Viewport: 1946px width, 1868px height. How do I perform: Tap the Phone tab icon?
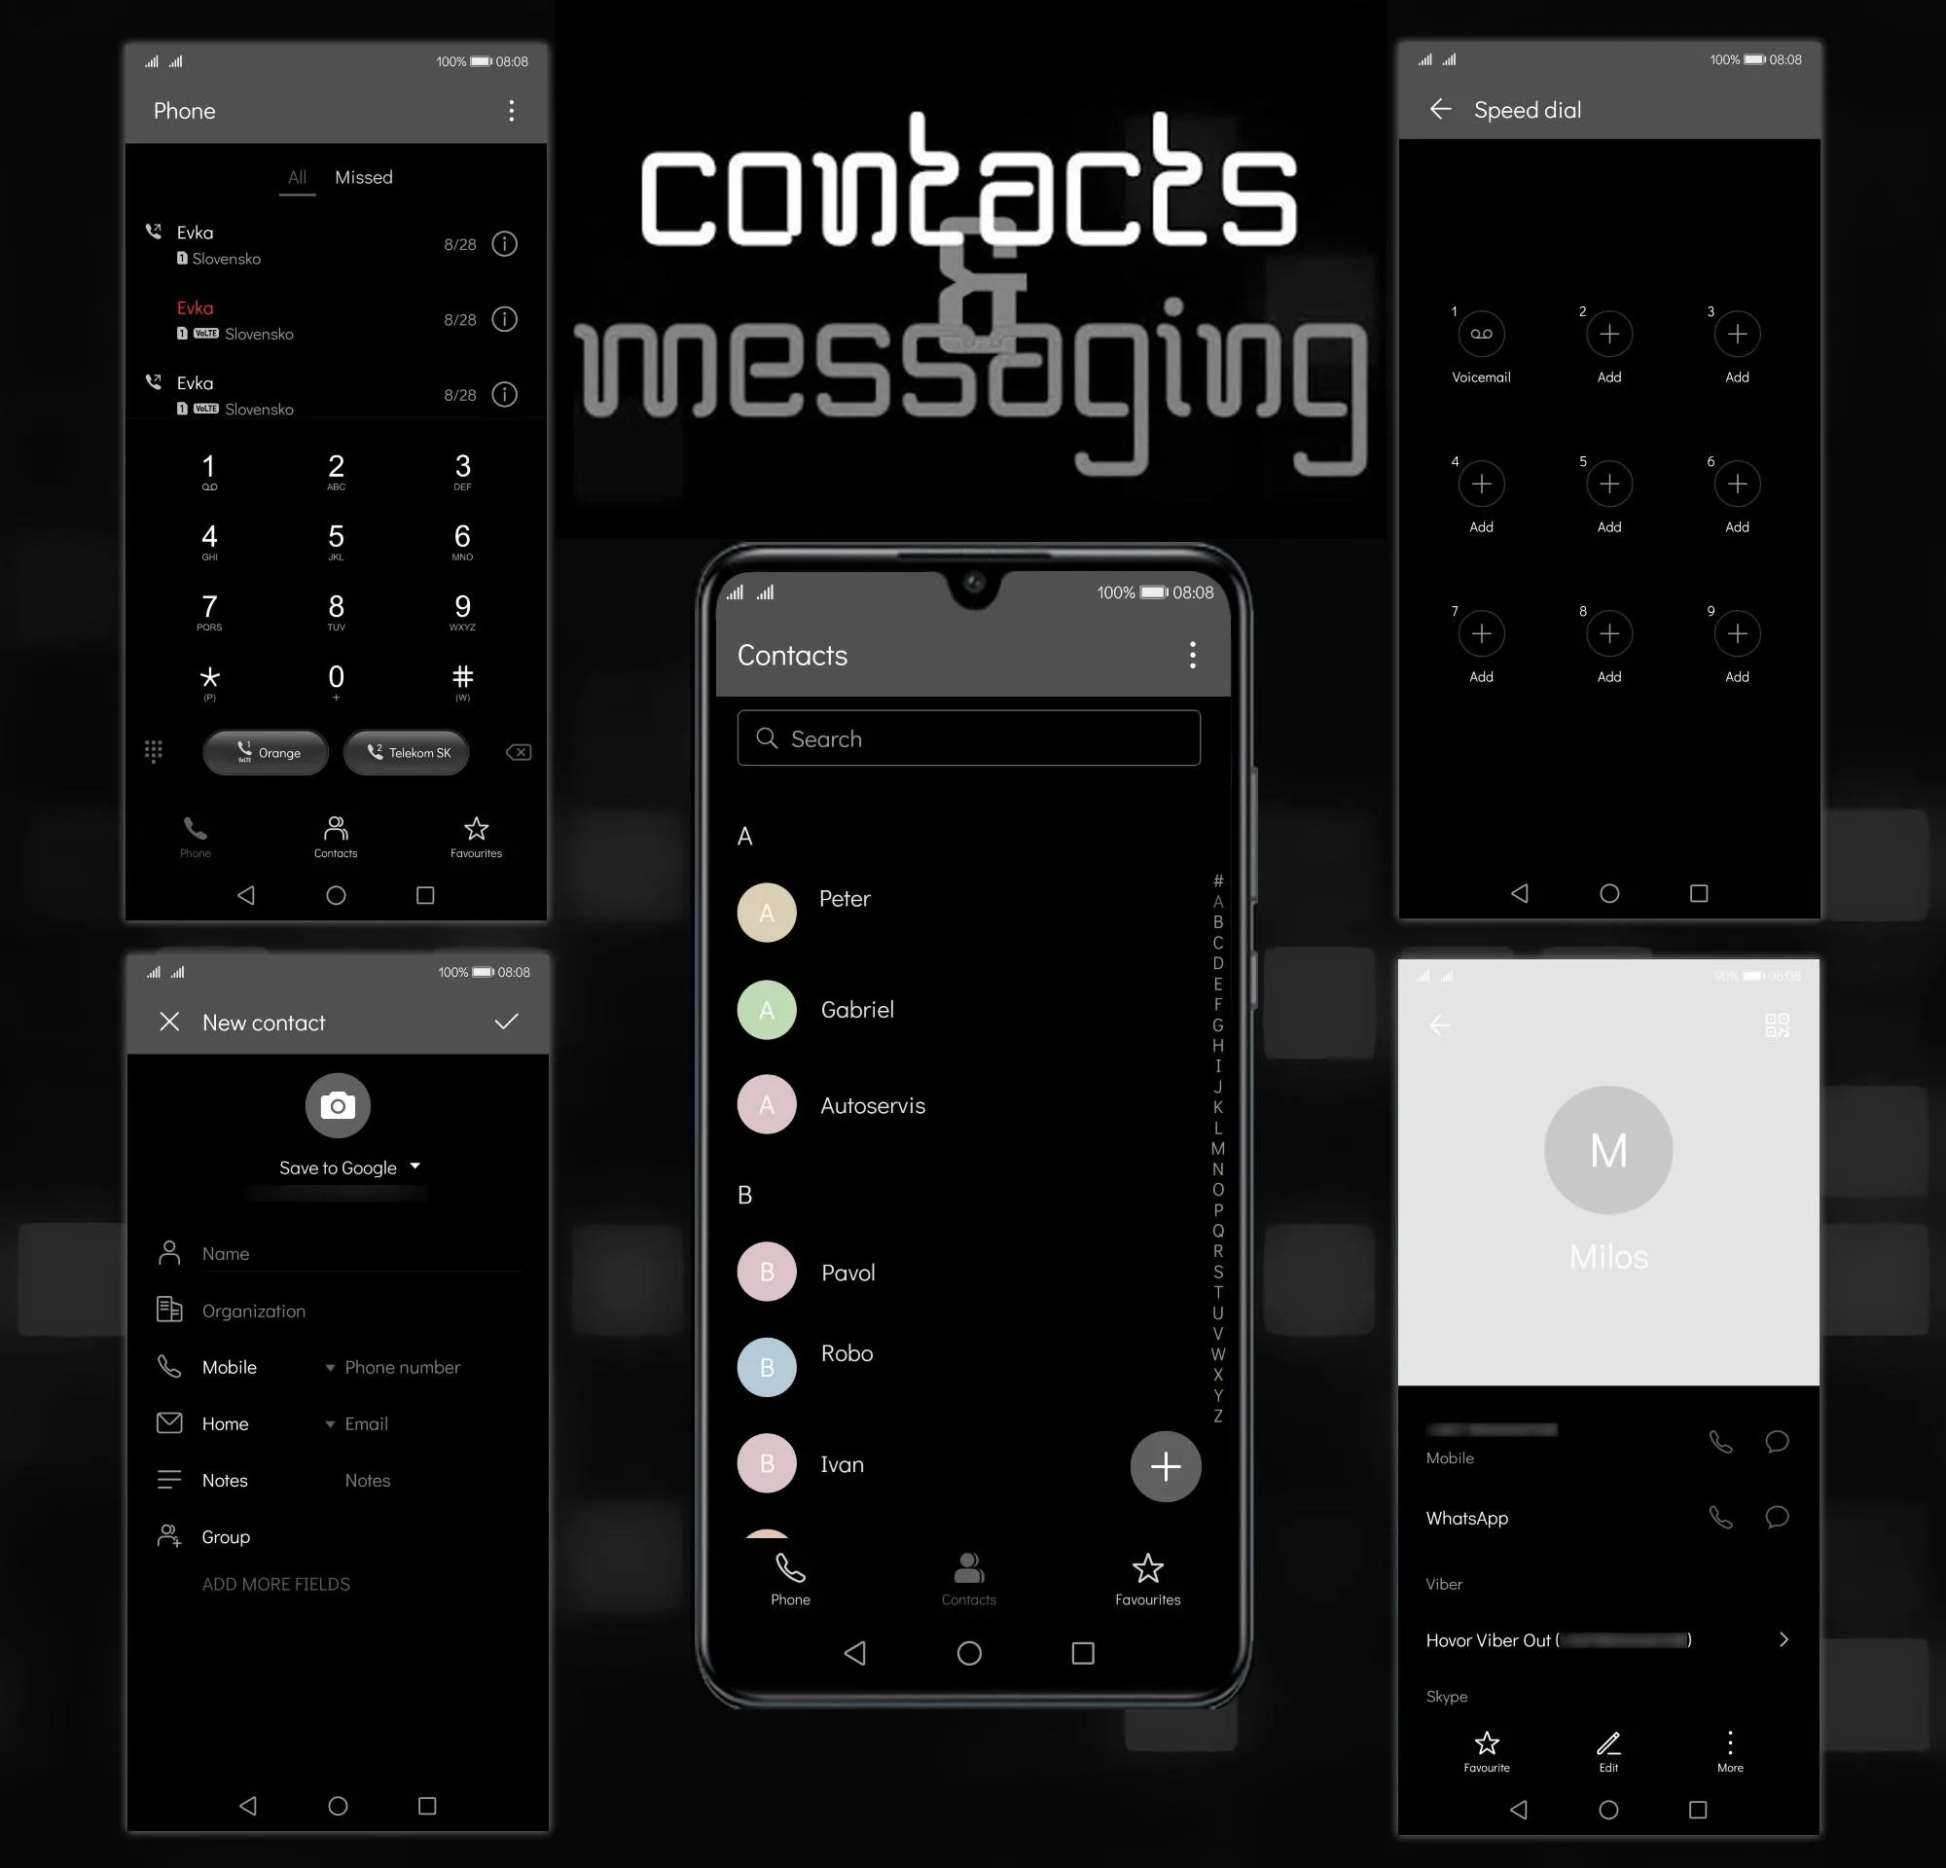[x=790, y=1578]
